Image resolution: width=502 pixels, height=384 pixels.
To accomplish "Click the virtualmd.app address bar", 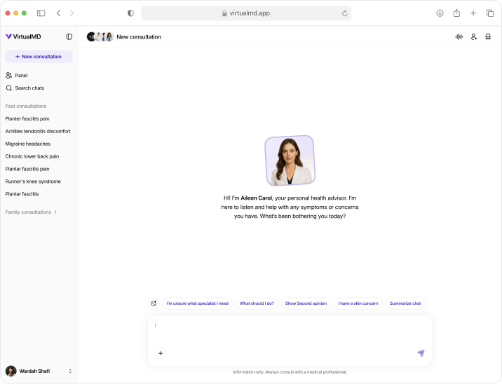I will click(x=246, y=13).
